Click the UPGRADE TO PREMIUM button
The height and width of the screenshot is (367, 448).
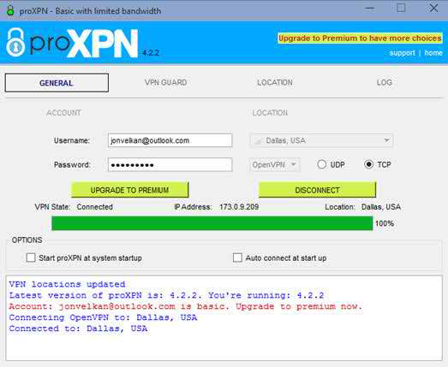click(x=129, y=190)
